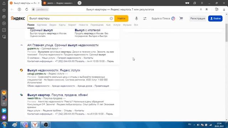Image resolution: width=228 pixels, height=128 pixels.
Task: Select Картинки search tab
Action: [x=42, y=25]
